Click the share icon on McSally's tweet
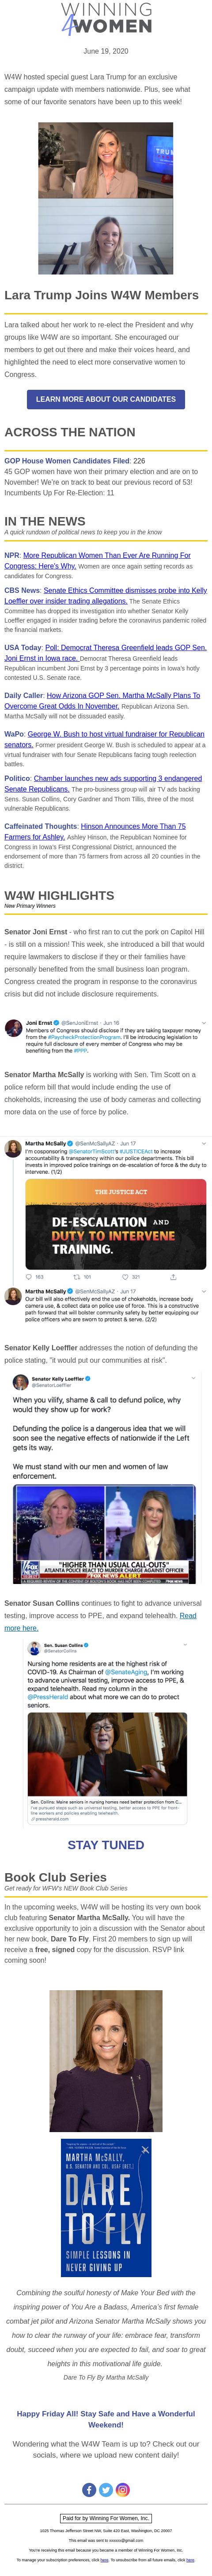 pos(173,1276)
